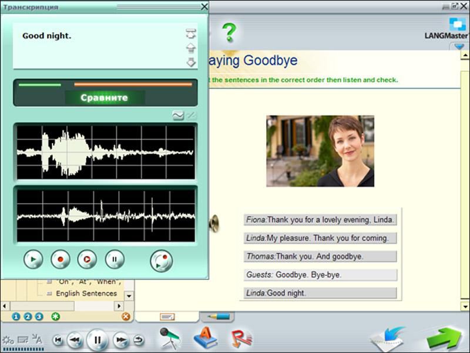Select the numbered circle 3 button

point(39,317)
